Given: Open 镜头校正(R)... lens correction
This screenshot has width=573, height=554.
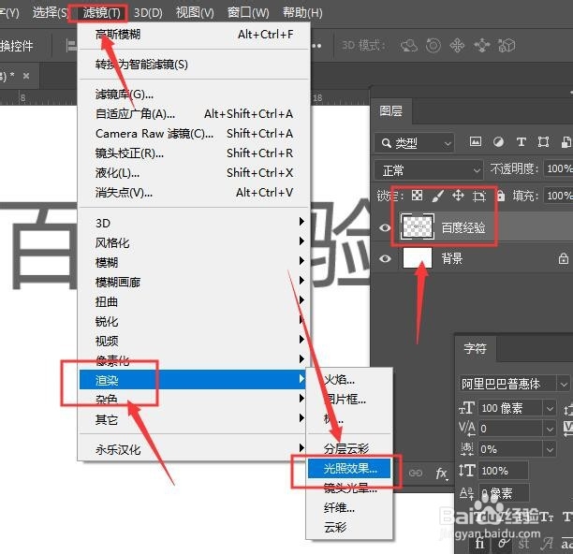Looking at the screenshot, I should tap(194, 153).
